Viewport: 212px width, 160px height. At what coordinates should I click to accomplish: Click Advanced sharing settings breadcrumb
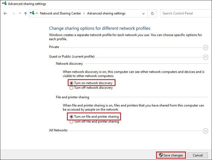106,13
